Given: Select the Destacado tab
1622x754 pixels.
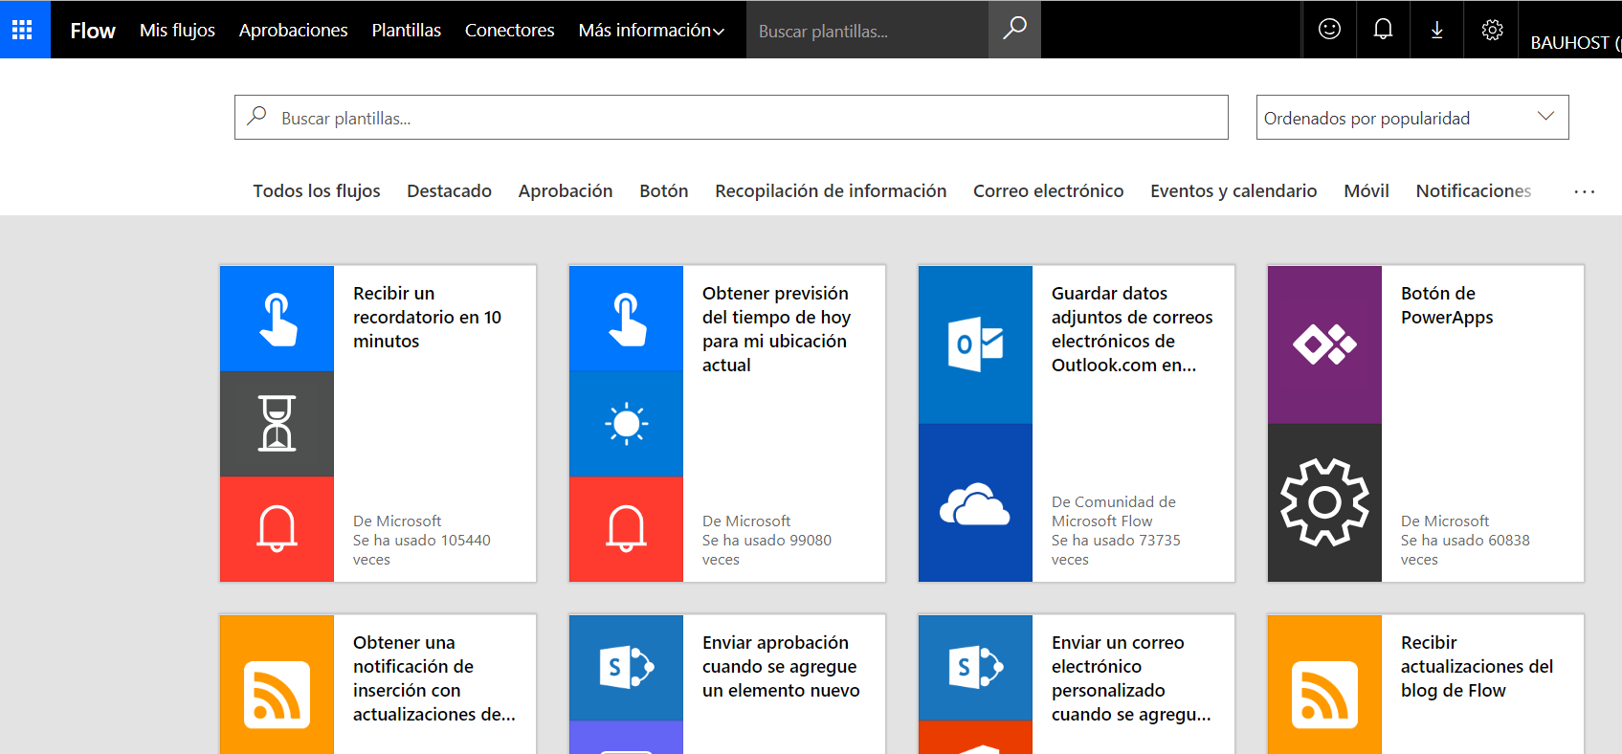Looking at the screenshot, I should point(449,190).
